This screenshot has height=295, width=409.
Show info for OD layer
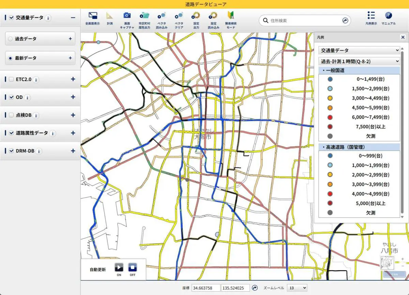click(x=28, y=98)
